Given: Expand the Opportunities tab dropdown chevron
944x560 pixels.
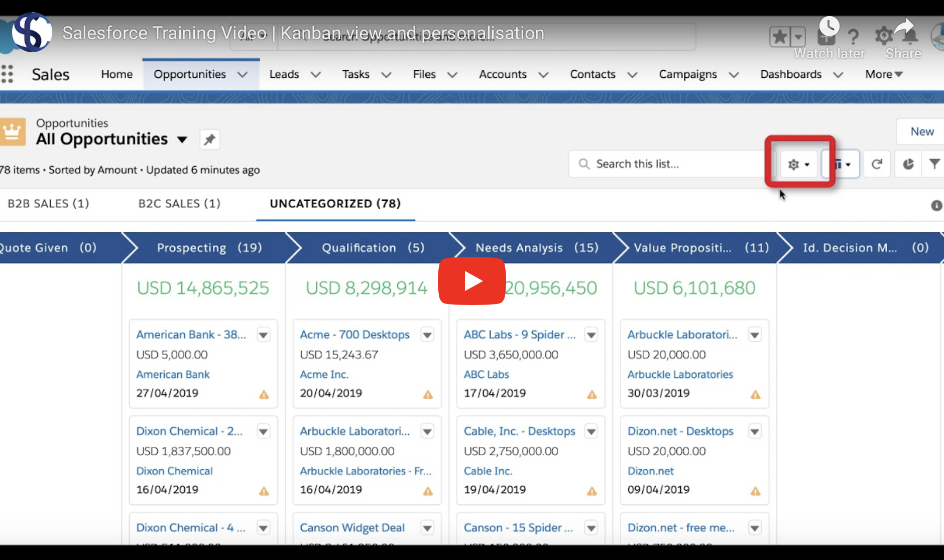Looking at the screenshot, I should point(243,75).
